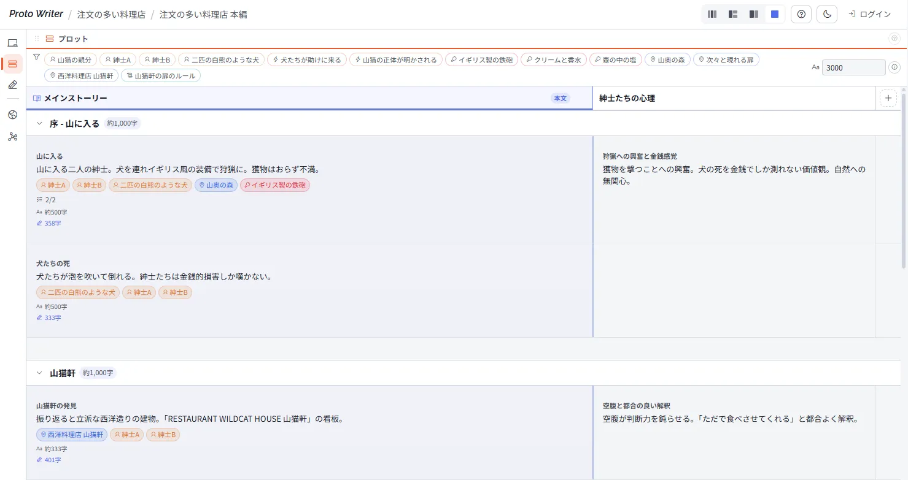Viewport: 908px width, 480px height.
Task: Click the help question-mark icon in the top bar
Action: click(801, 13)
